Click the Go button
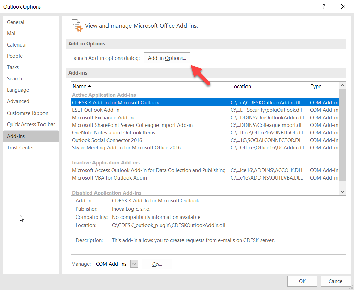The image size is (354, 290). point(157,264)
